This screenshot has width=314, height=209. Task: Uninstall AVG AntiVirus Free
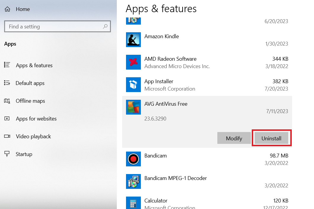tap(271, 138)
